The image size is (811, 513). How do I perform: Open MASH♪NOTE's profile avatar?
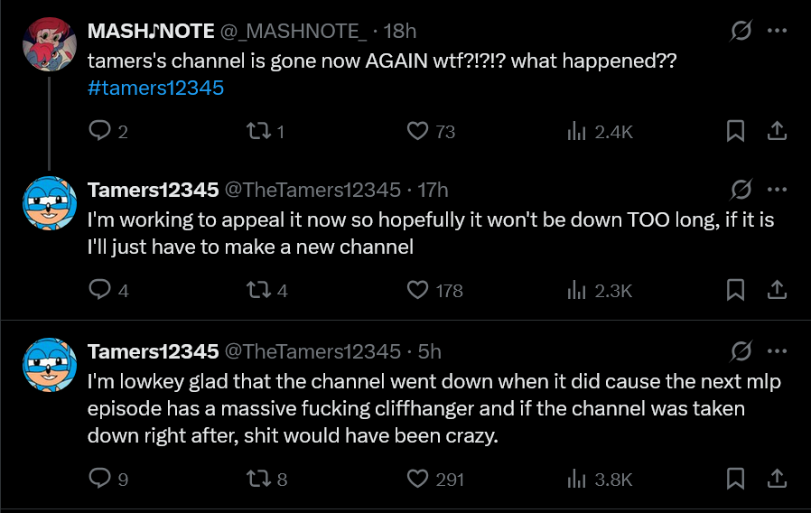pyautogui.click(x=48, y=44)
